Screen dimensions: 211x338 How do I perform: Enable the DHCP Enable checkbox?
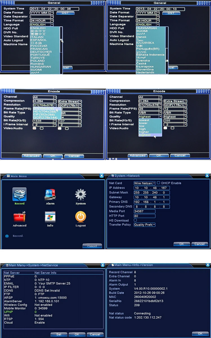coord(158,183)
